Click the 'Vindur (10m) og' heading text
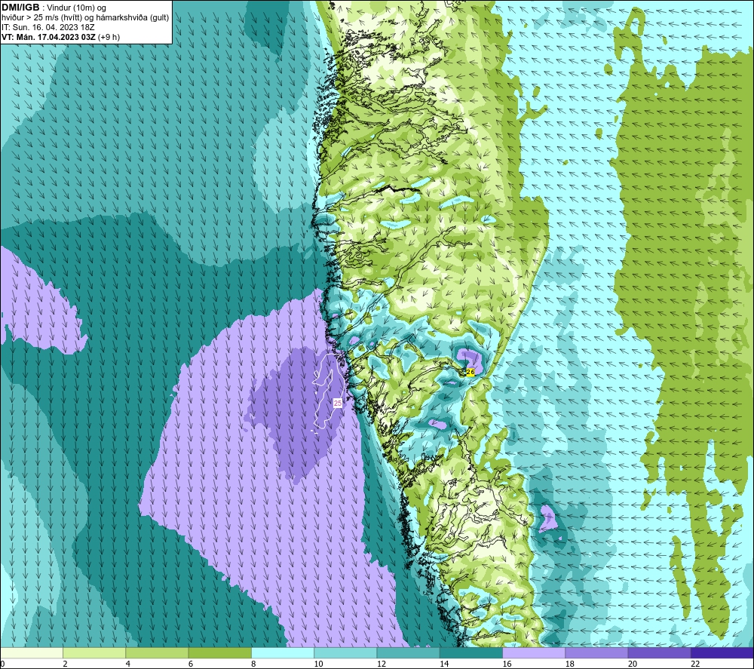Viewport: 754px width, 669px height. point(76,8)
